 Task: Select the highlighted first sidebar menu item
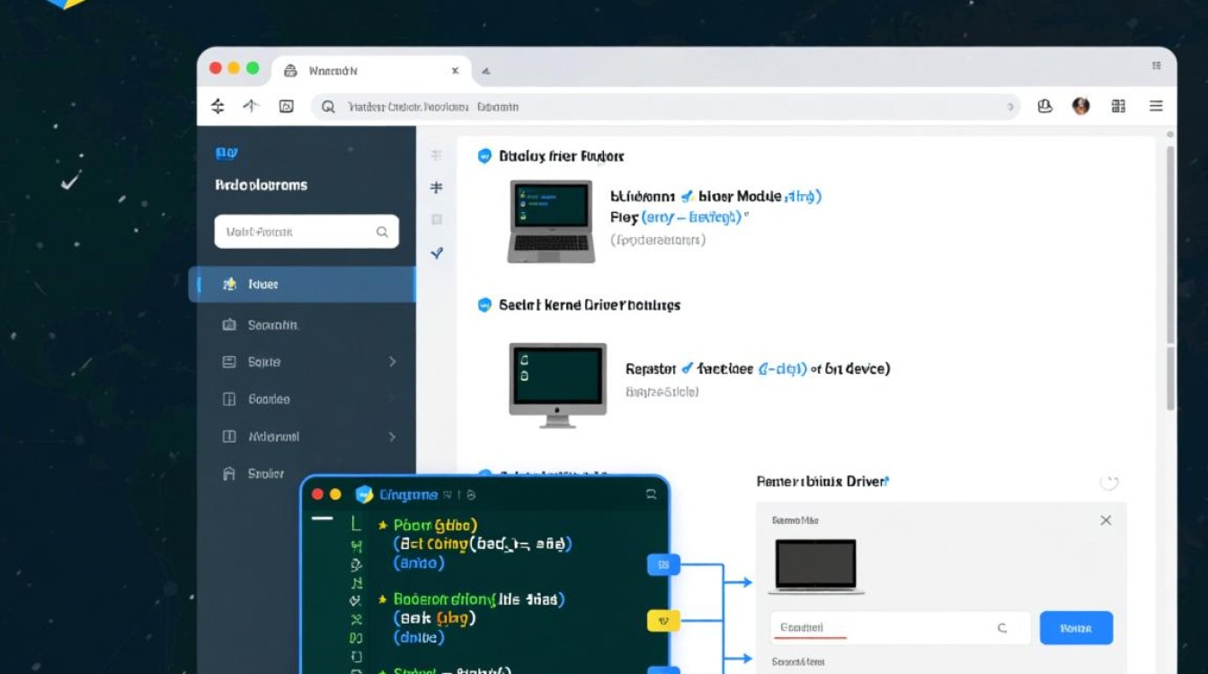click(302, 284)
